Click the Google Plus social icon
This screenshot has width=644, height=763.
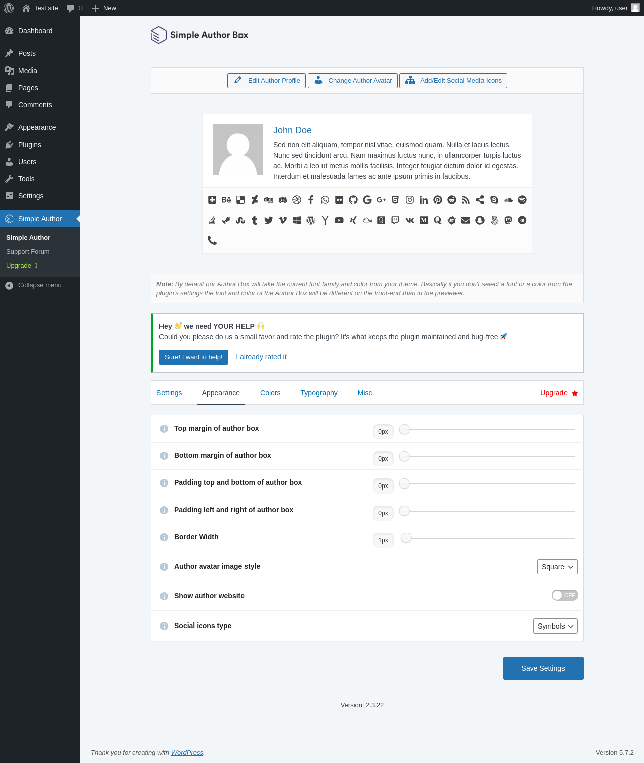[381, 200]
